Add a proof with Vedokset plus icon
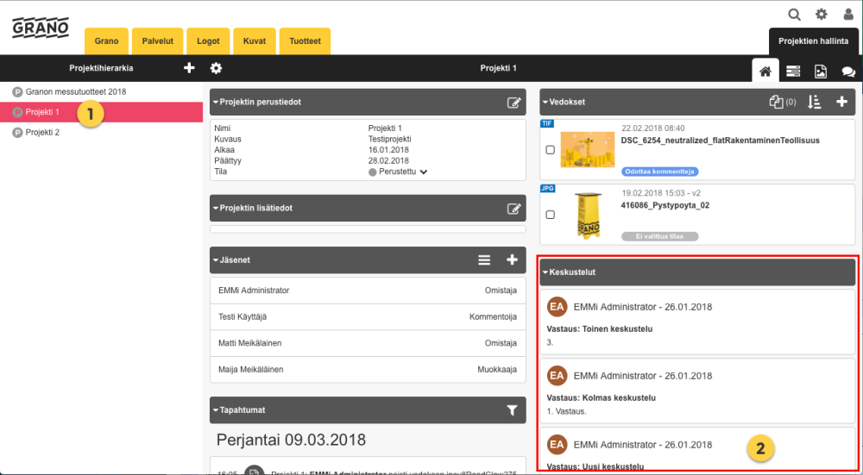Image resolution: width=863 pixels, height=475 pixels. pos(841,102)
